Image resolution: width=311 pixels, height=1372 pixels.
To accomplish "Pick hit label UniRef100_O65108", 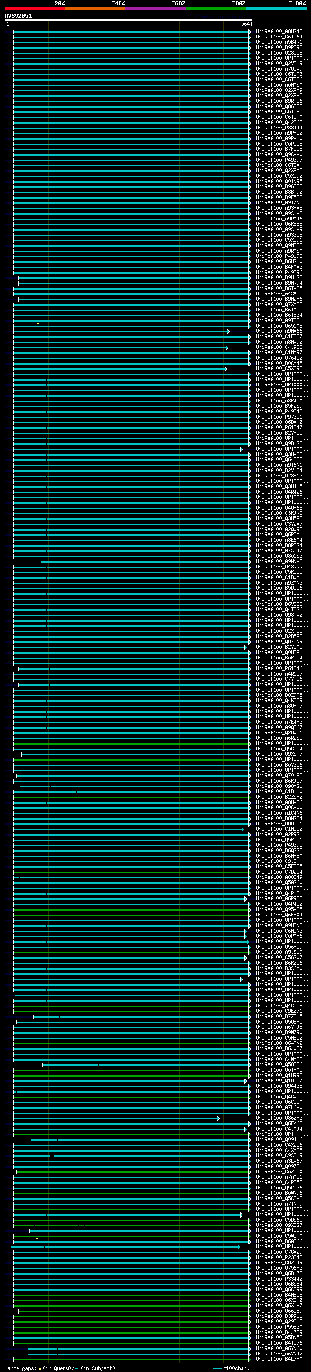I will click(x=279, y=326).
